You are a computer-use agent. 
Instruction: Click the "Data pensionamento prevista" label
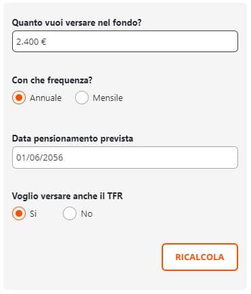coord(72,138)
